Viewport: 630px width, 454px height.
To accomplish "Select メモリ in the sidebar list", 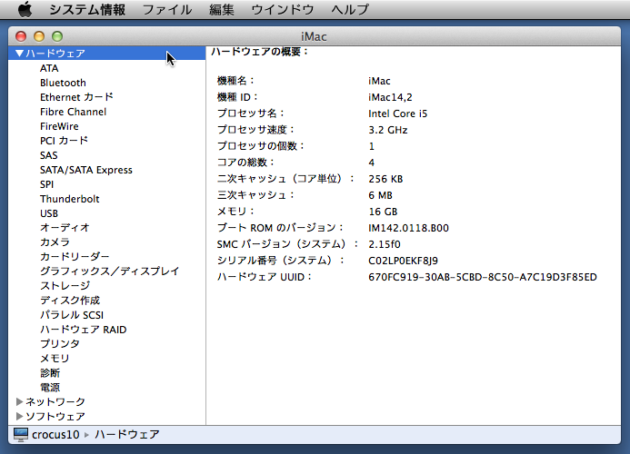I will [55, 358].
